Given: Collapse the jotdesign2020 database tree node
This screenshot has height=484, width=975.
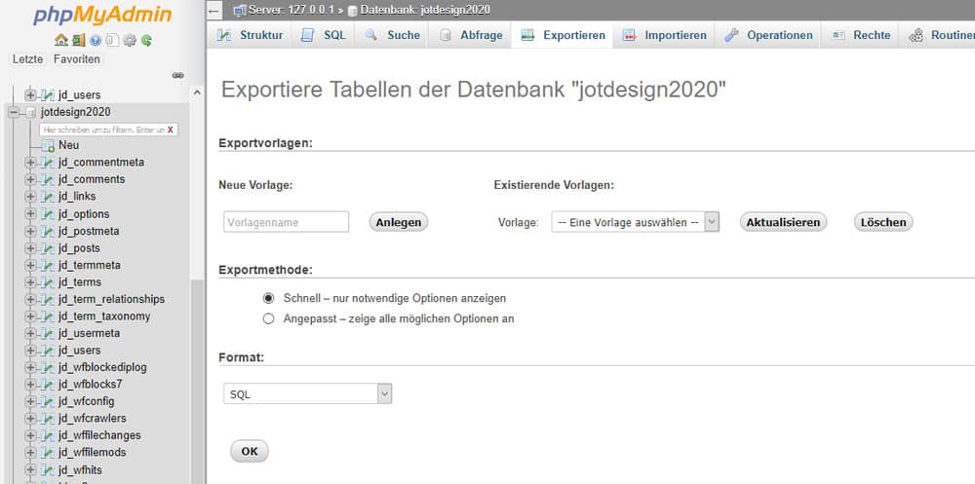Looking at the screenshot, I should coord(15,112).
